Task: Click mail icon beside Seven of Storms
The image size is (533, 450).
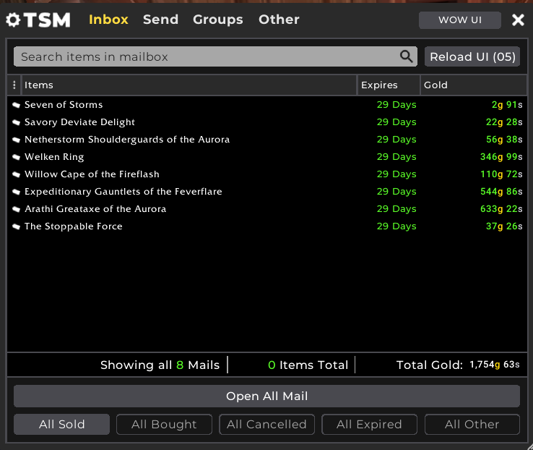Action: tap(16, 105)
